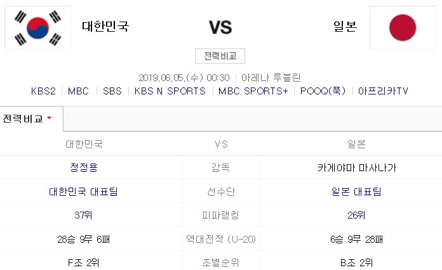Click the 일본 team name in header
Viewport: 442px width, 270px height.
pos(344,27)
